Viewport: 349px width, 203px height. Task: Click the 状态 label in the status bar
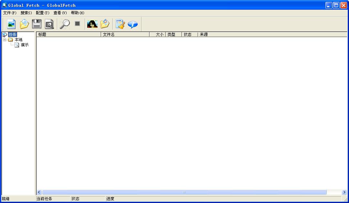click(75, 199)
